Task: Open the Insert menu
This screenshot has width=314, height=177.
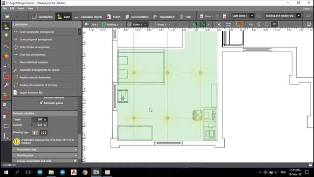Action: 21,8
